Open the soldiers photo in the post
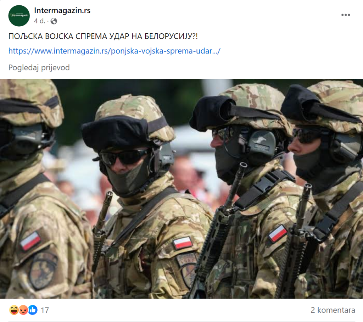363x322 pixels. 181,189
